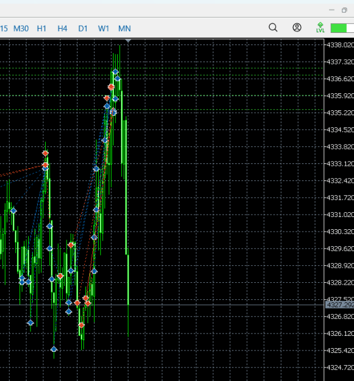Click the green level progress bar
The image size is (354, 381).
(342, 28)
